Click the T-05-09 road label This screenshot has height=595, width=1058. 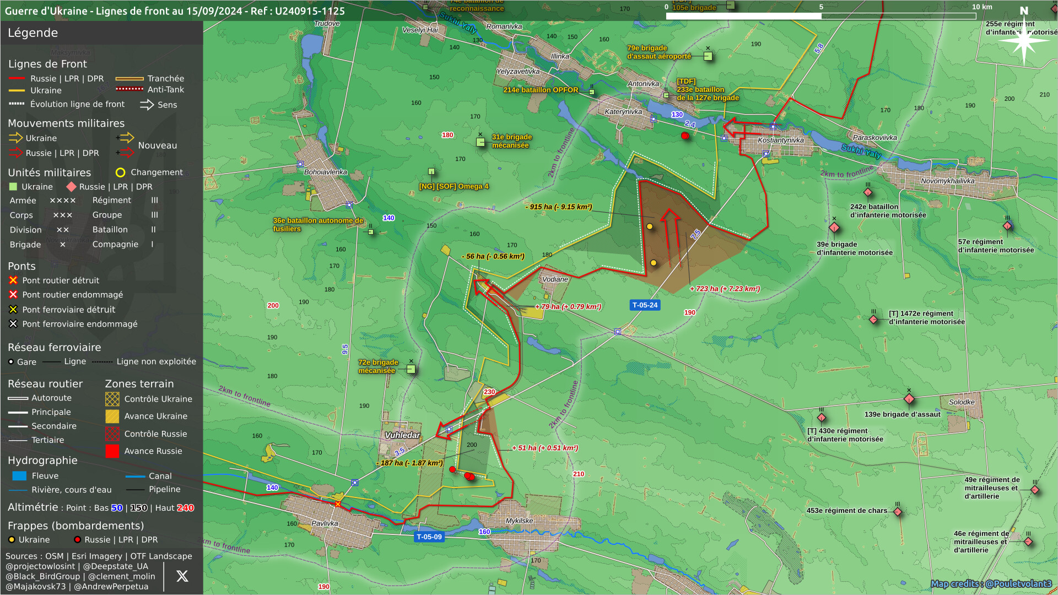[x=429, y=537]
